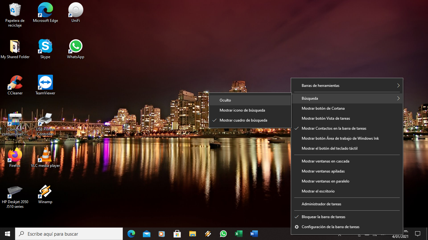The image size is (428, 240).
Task: Expand the Búsqueda submenu arrow
Action: click(x=398, y=98)
